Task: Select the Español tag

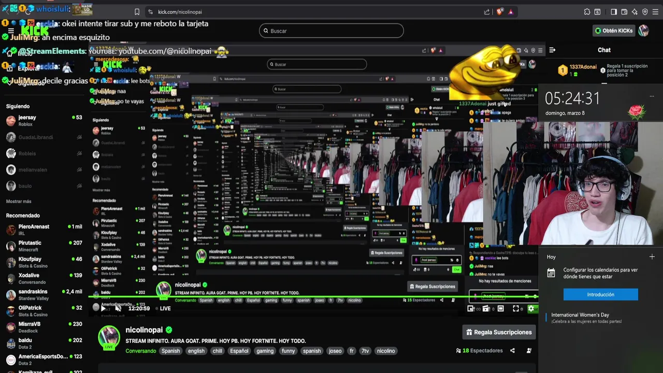Action: 239,351
